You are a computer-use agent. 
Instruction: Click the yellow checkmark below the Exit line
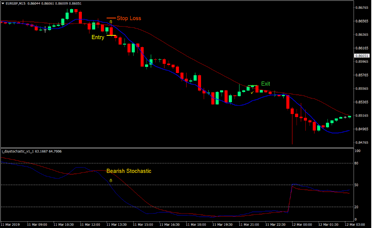point(252,93)
